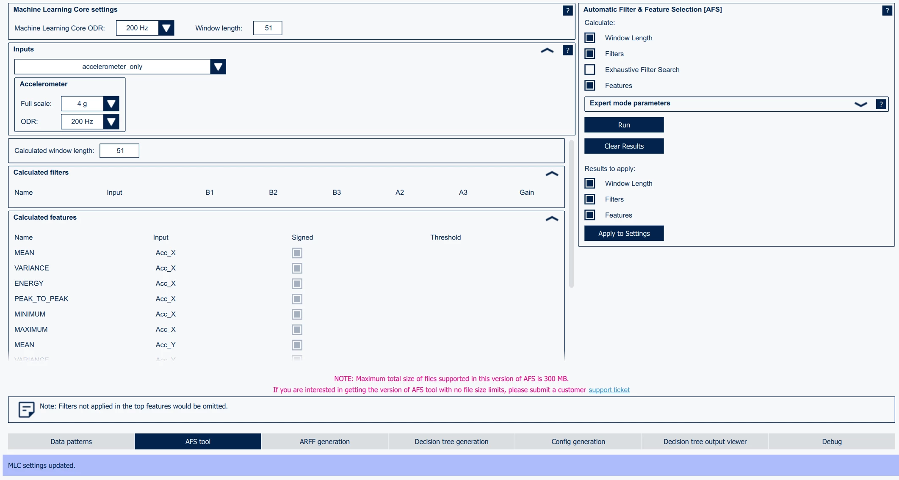Collapse the Calculated filters section
The width and height of the screenshot is (899, 480).
pos(552,174)
